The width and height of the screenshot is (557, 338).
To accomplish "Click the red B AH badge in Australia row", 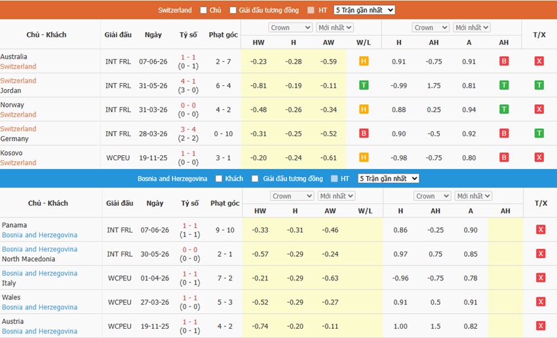I will point(504,61).
